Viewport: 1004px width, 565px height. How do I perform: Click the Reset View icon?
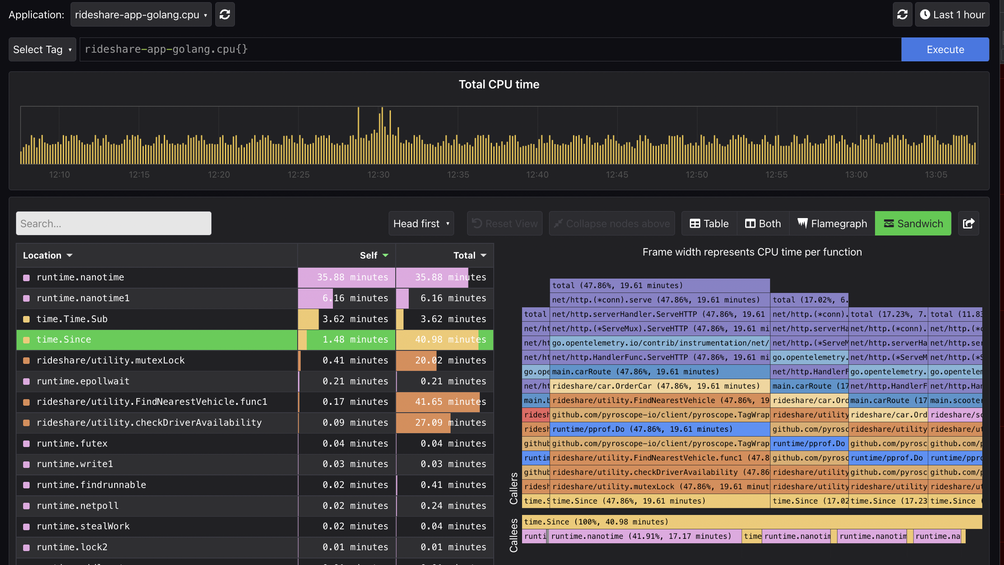tap(477, 223)
